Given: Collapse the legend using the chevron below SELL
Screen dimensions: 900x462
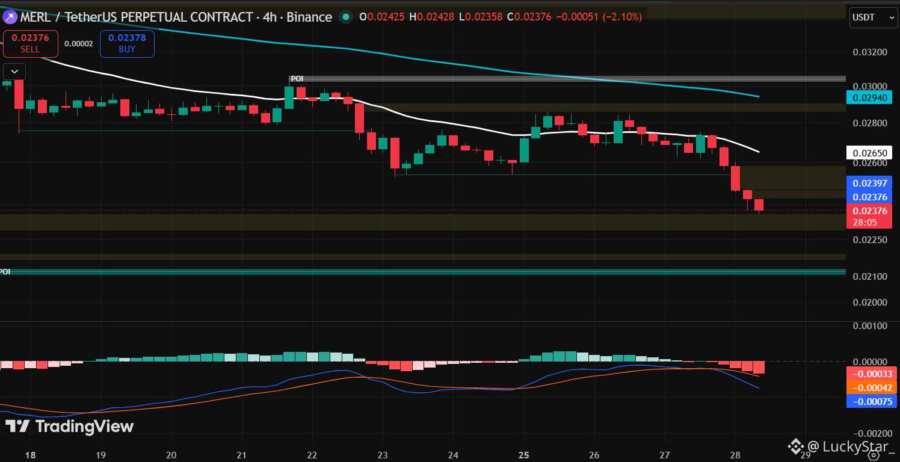Looking at the screenshot, I should tap(14, 72).
